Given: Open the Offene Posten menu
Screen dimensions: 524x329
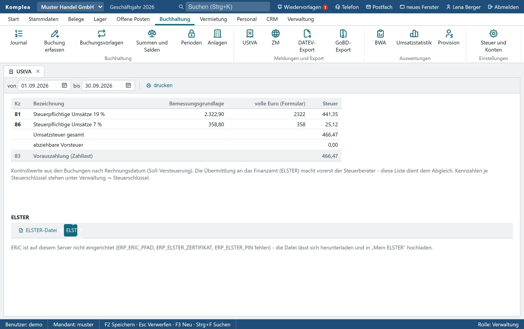Looking at the screenshot, I should [x=133, y=19].
